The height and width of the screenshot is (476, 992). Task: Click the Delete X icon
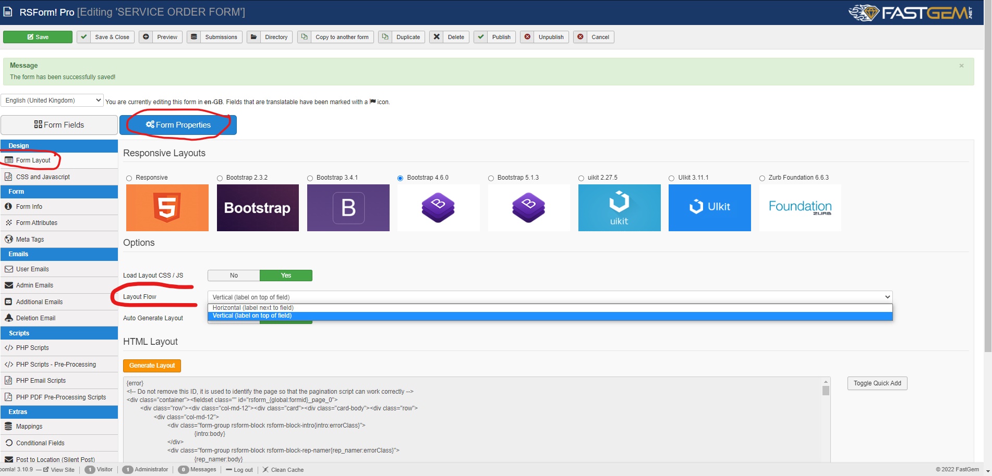click(x=437, y=37)
